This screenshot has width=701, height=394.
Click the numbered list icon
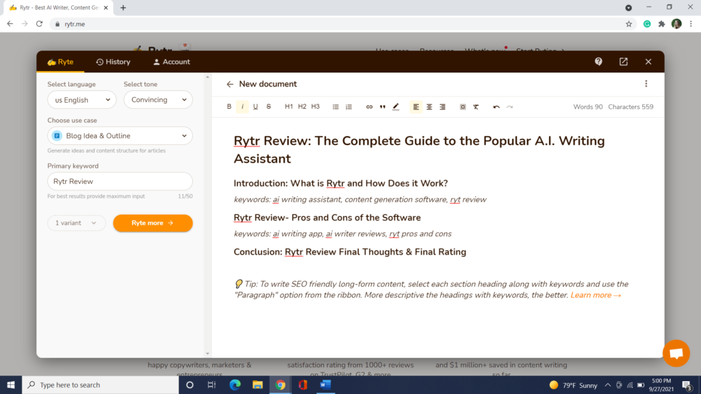pyautogui.click(x=348, y=107)
